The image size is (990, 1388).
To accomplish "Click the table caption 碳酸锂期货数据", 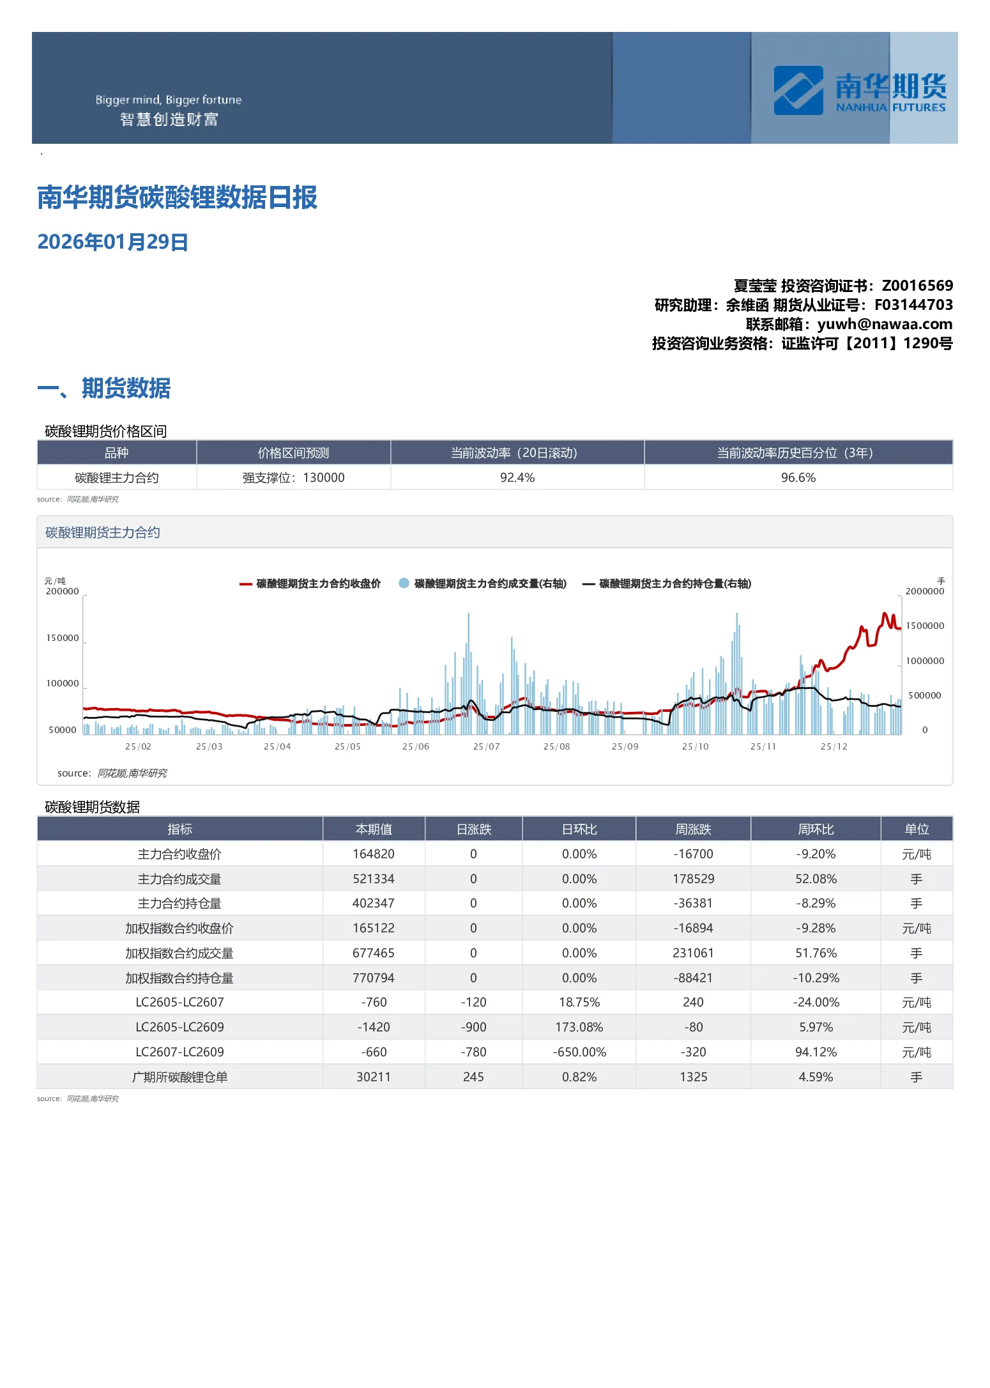I will point(93,807).
